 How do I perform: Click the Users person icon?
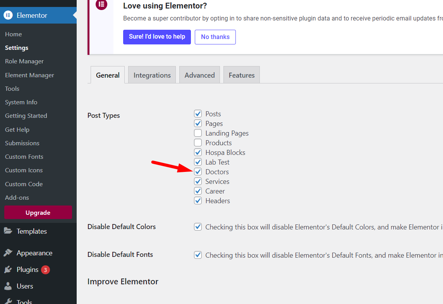8,286
